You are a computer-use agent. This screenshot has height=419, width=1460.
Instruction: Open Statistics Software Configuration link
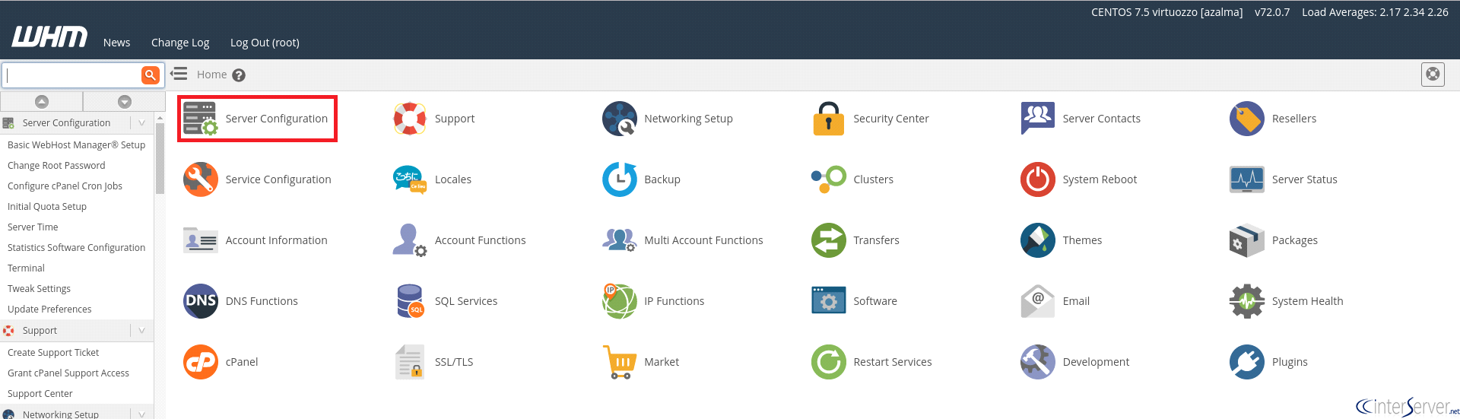[76, 247]
